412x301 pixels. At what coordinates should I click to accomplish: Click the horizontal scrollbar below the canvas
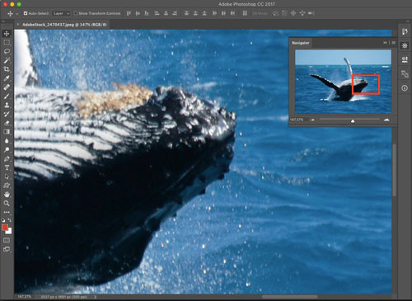click(x=290, y=297)
